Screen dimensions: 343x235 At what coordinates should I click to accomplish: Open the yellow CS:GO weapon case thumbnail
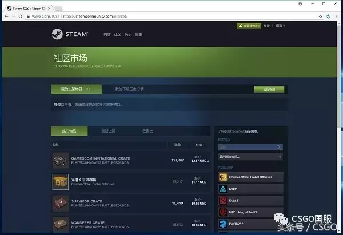61,182
